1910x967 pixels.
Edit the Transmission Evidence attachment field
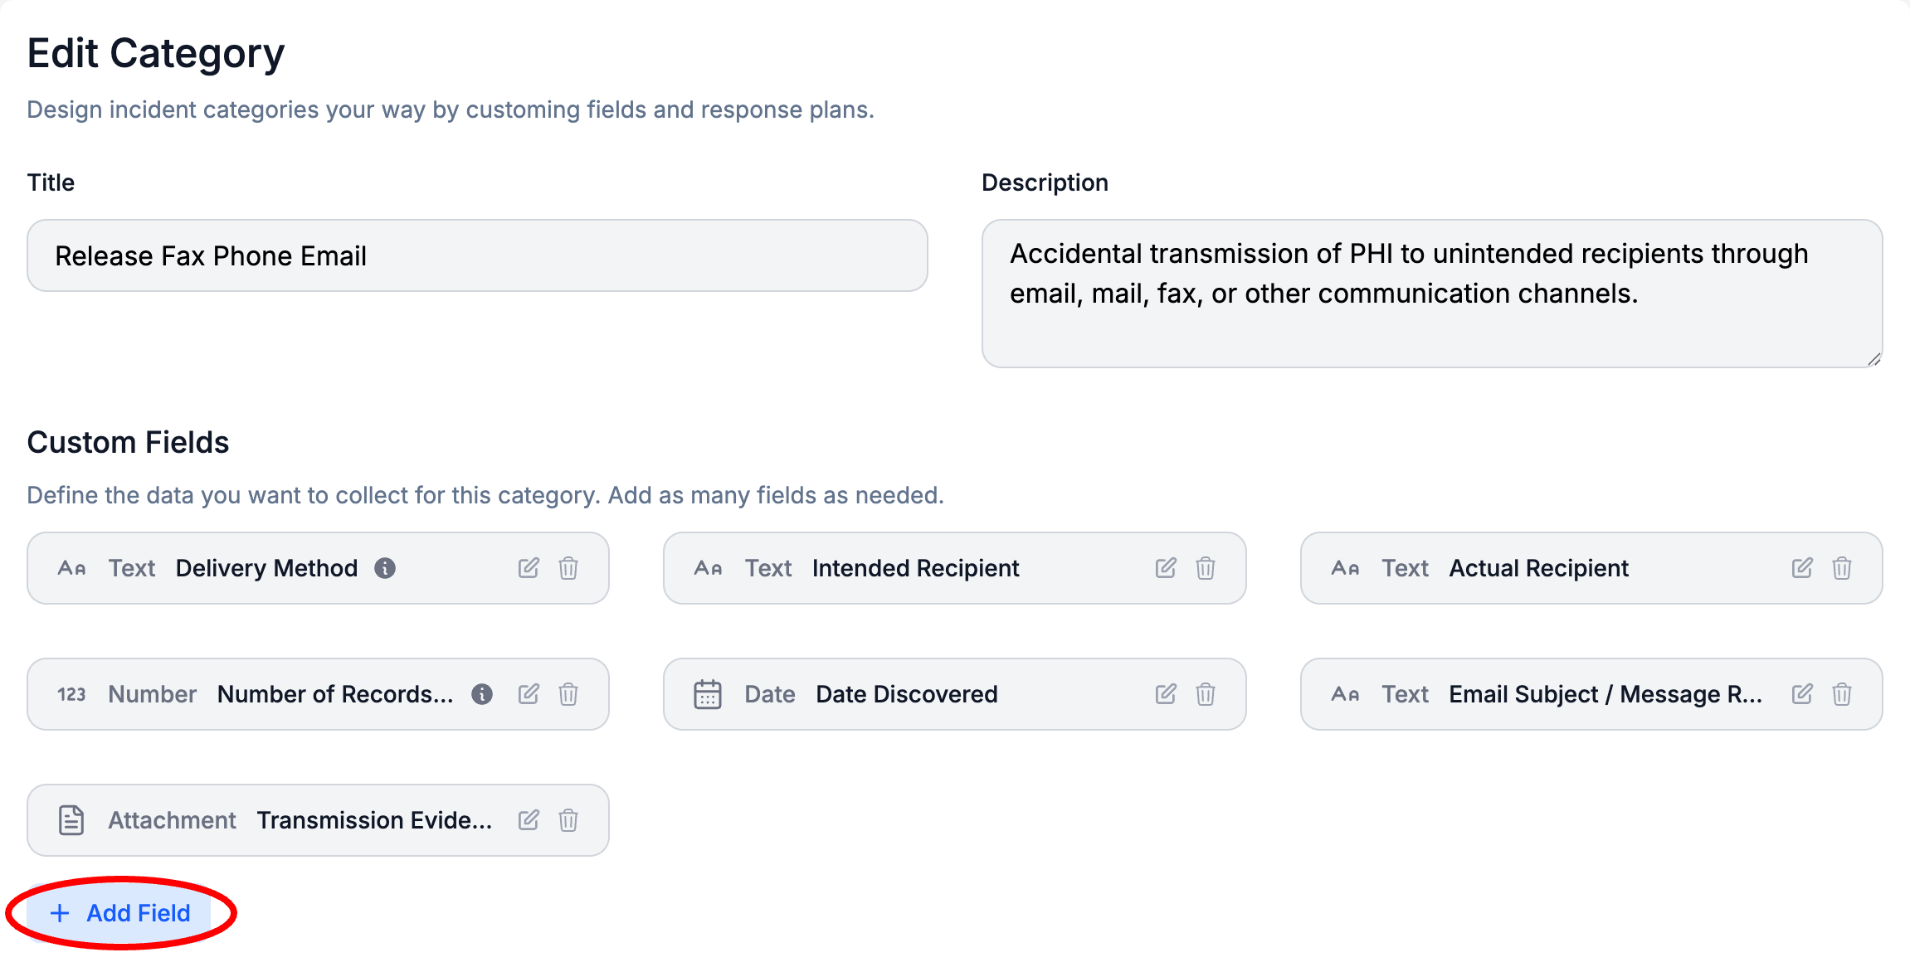coord(529,820)
